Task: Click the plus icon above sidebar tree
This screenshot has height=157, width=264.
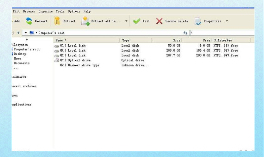Action: point(27,40)
